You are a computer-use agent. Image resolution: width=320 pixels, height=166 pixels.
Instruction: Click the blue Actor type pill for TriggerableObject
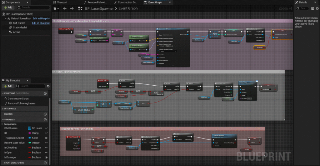tap(30, 138)
